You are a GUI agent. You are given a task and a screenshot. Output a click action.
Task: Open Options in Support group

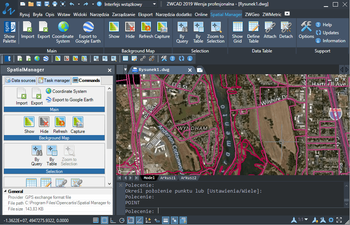tap(306, 30)
